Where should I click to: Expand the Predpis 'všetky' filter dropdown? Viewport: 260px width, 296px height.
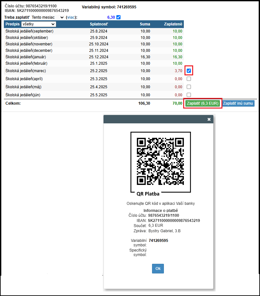point(39,24)
